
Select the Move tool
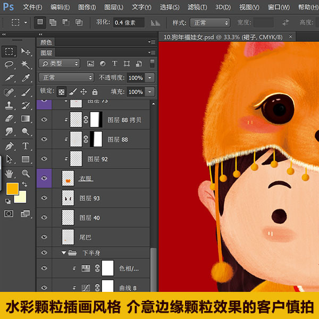(x=26, y=52)
